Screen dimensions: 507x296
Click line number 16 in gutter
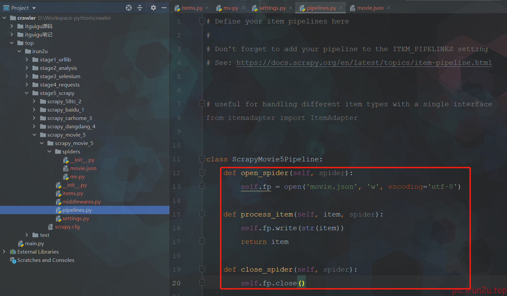pyautogui.click(x=176, y=228)
